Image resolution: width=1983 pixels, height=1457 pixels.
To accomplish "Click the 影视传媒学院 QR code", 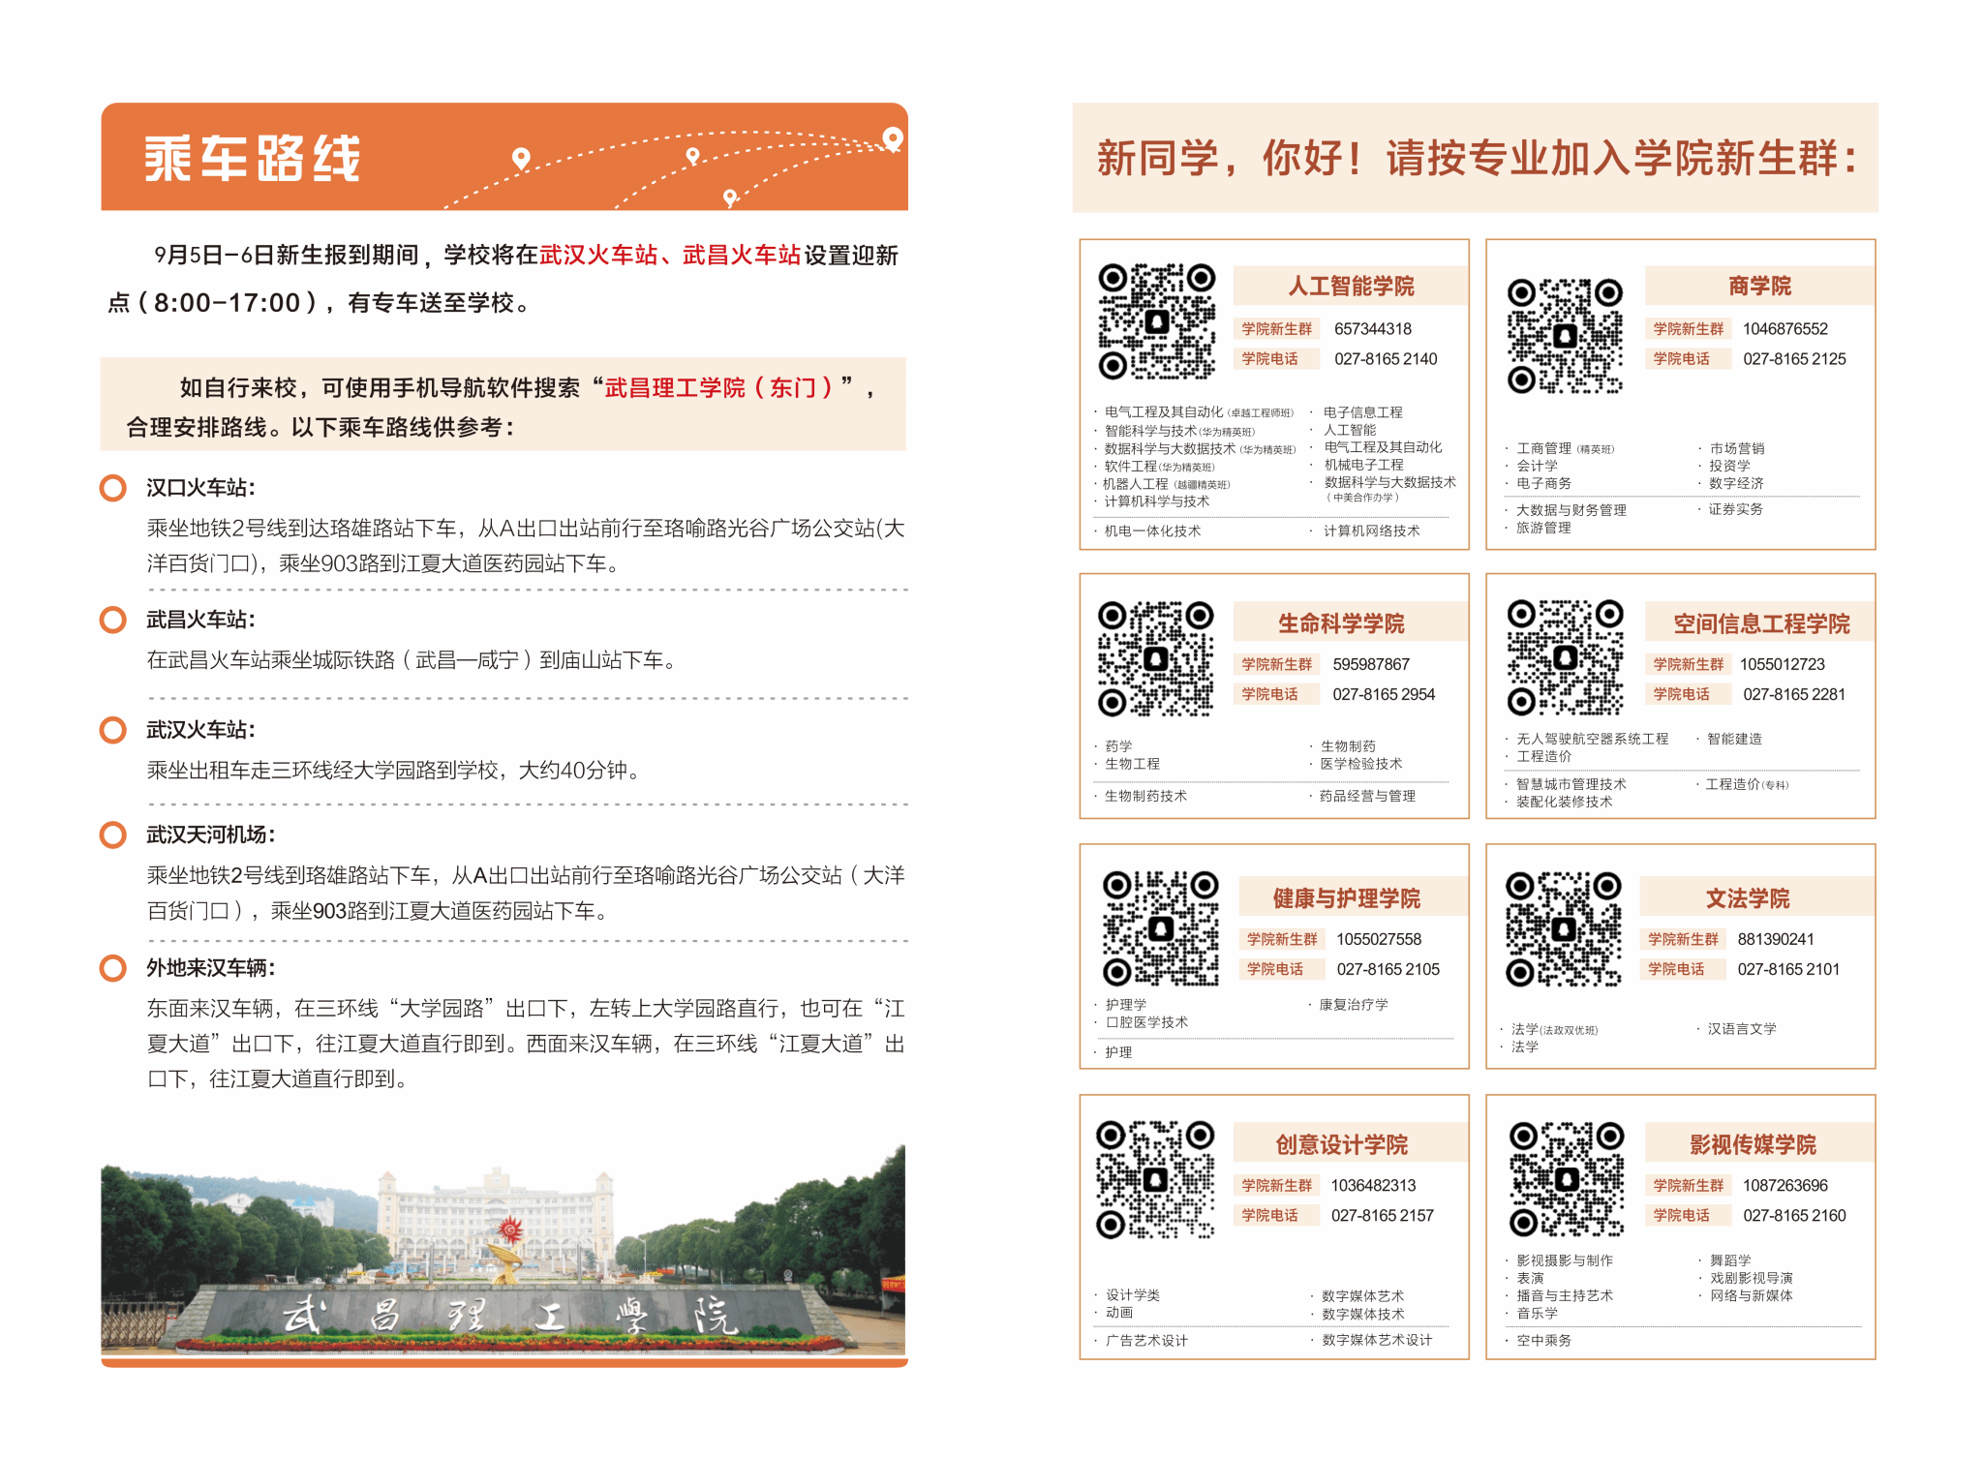I will pos(1567,1179).
